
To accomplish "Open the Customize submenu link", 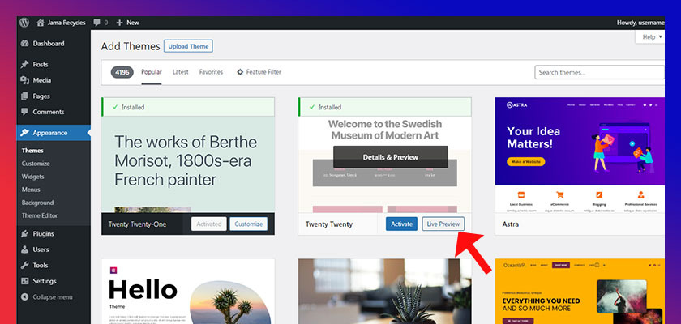I will (36, 164).
